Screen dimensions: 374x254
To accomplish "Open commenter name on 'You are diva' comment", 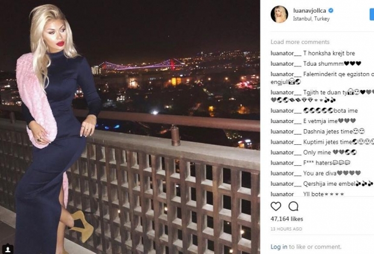I will pos(286,173).
